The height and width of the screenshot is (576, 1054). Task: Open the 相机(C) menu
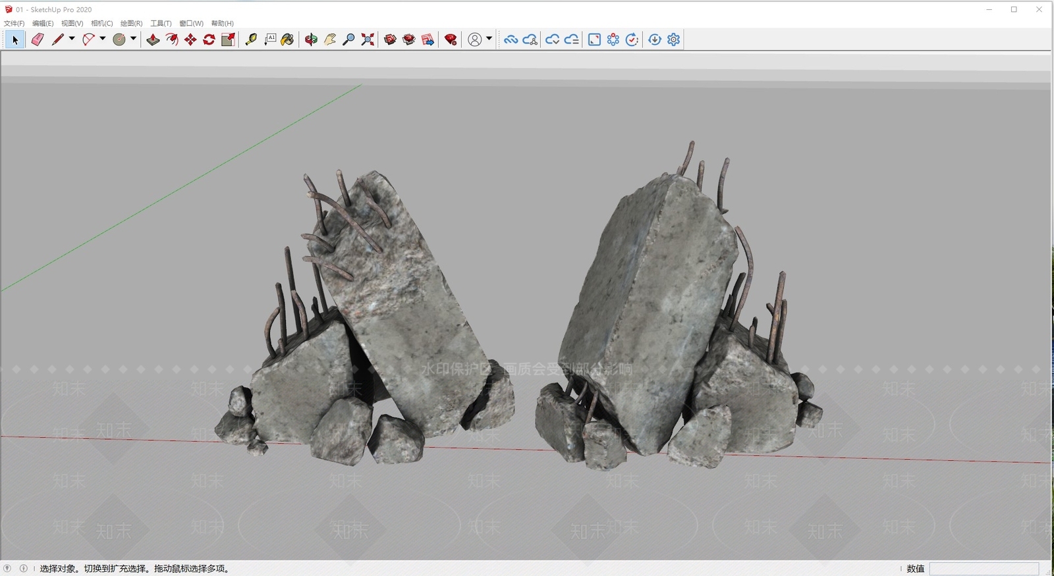102,23
